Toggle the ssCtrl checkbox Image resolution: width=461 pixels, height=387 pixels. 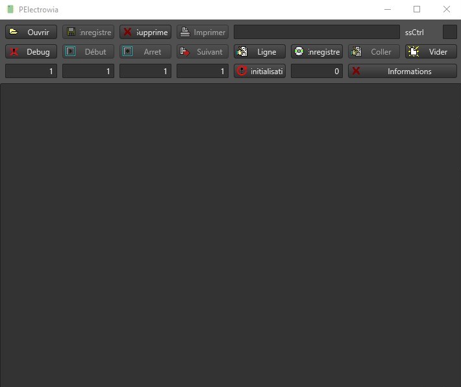click(x=449, y=32)
